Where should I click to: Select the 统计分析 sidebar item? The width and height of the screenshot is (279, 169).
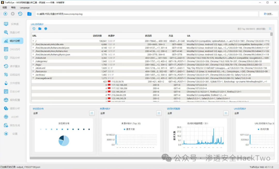coord(12,41)
